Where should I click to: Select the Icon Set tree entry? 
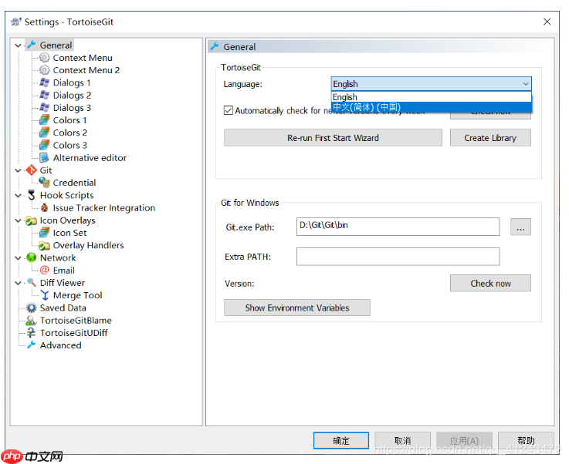tap(69, 233)
